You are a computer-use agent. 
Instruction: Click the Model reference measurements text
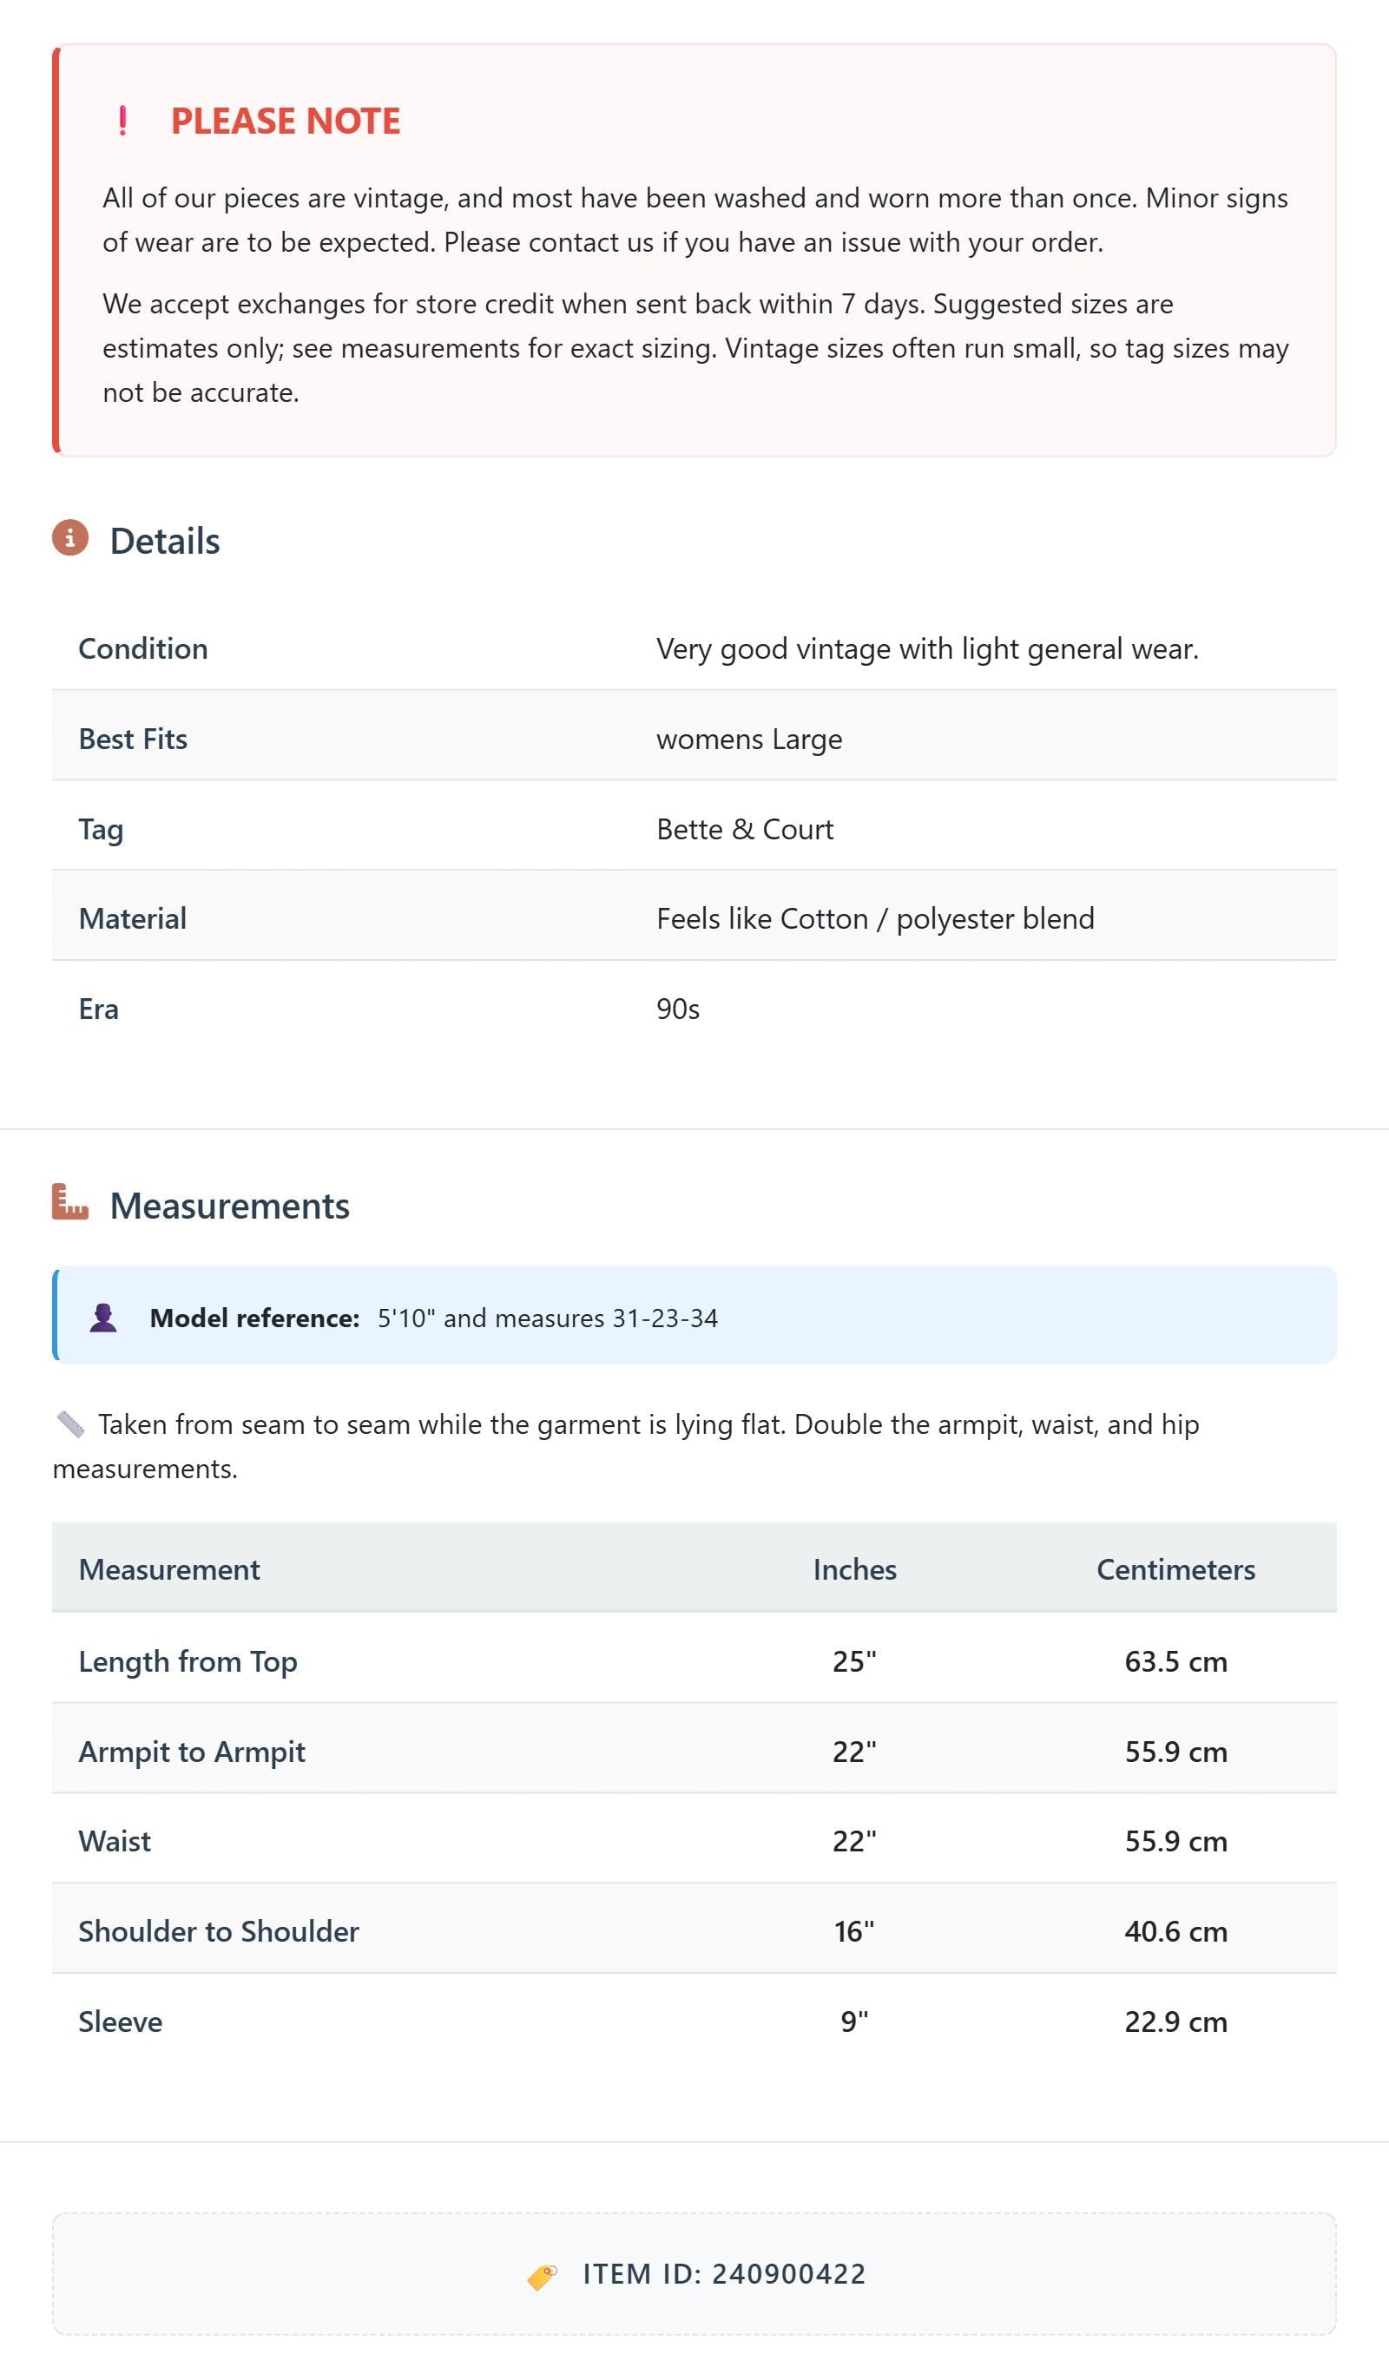(547, 1318)
